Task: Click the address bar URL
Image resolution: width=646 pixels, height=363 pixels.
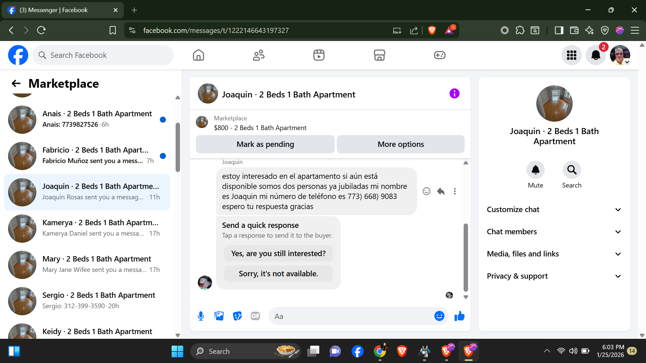Action: [x=216, y=30]
